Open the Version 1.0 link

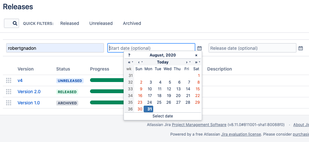29,103
